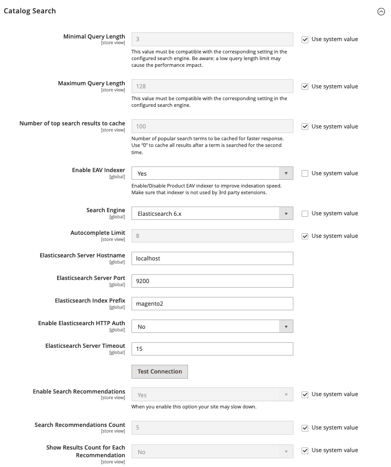The height and width of the screenshot is (467, 391).
Task: Uncheck Use system value for Autocomplete Limit
Action: coord(305,236)
